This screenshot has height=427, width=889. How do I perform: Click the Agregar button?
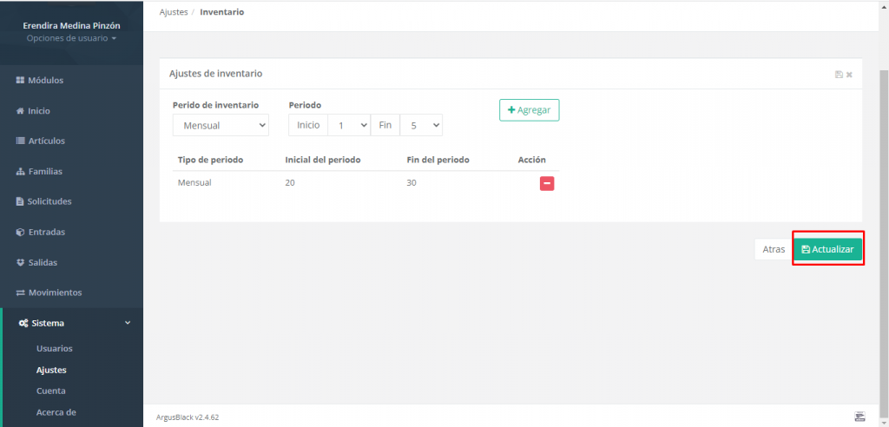coord(529,110)
